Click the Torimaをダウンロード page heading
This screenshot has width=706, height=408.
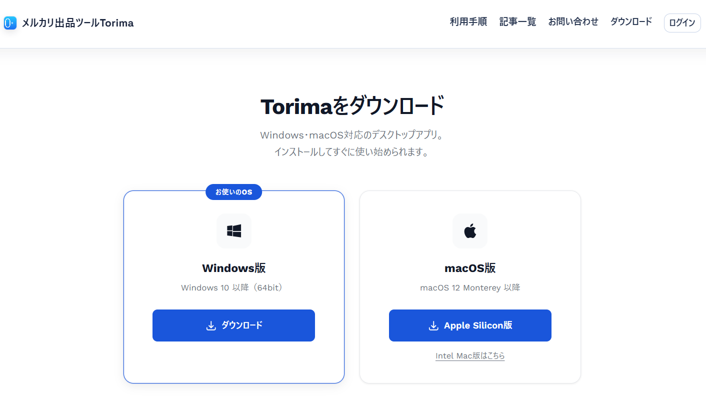[352, 106]
